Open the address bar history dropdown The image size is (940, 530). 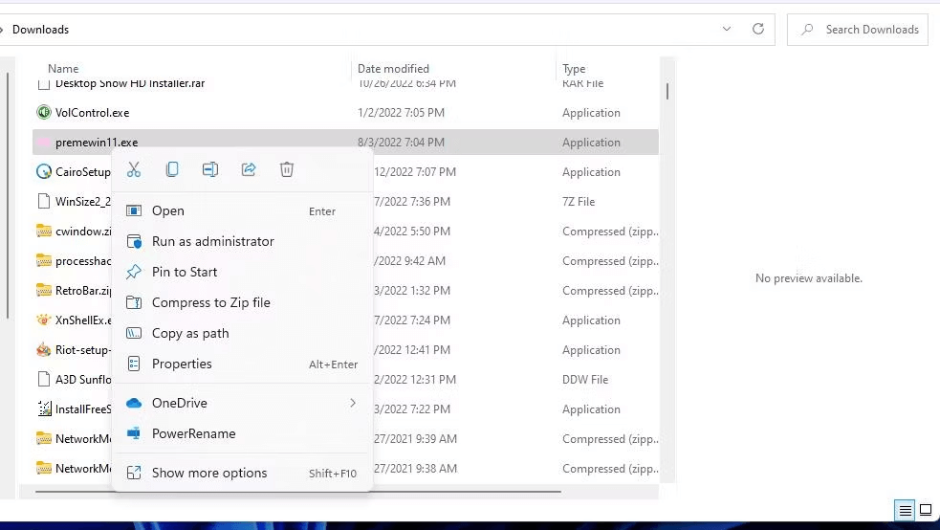tap(727, 29)
